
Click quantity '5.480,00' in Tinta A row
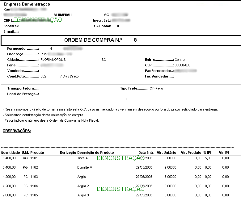(9, 158)
